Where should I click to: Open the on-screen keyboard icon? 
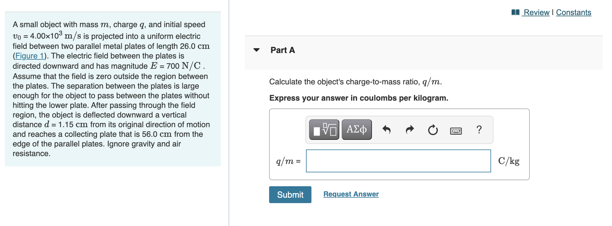[x=455, y=130]
